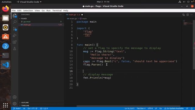Open volume icon in top bar

(184, 2)
